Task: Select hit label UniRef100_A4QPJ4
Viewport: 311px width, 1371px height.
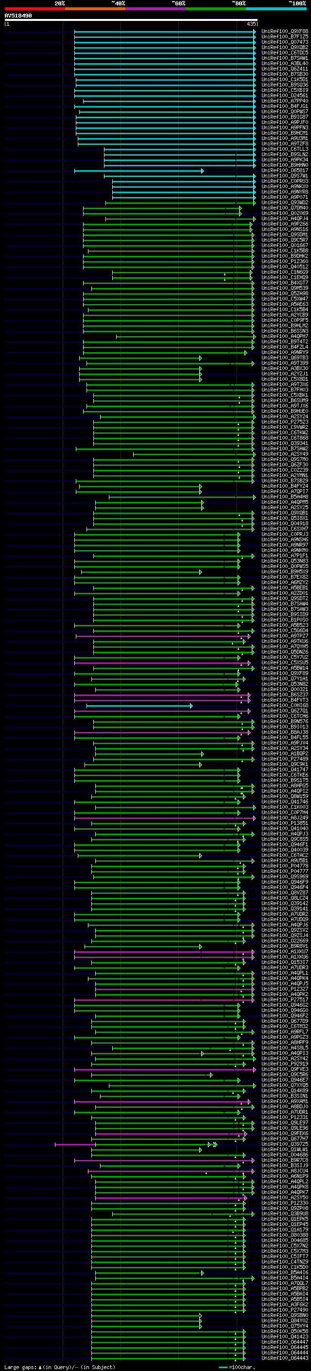Action: pyautogui.click(x=285, y=219)
